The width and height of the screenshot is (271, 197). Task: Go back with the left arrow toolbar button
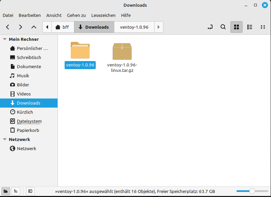[7, 27]
